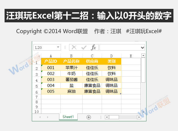Select column E header
178x131 pixels.
pyautogui.click(x=131, y=56)
